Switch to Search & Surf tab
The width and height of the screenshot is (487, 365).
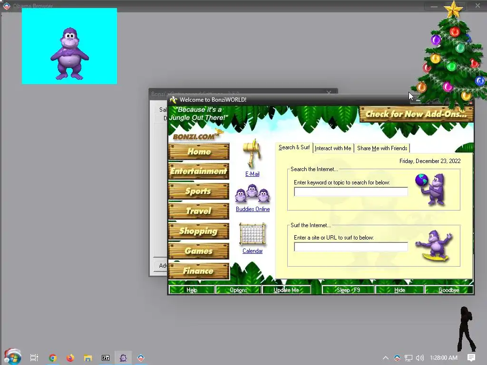(x=294, y=147)
